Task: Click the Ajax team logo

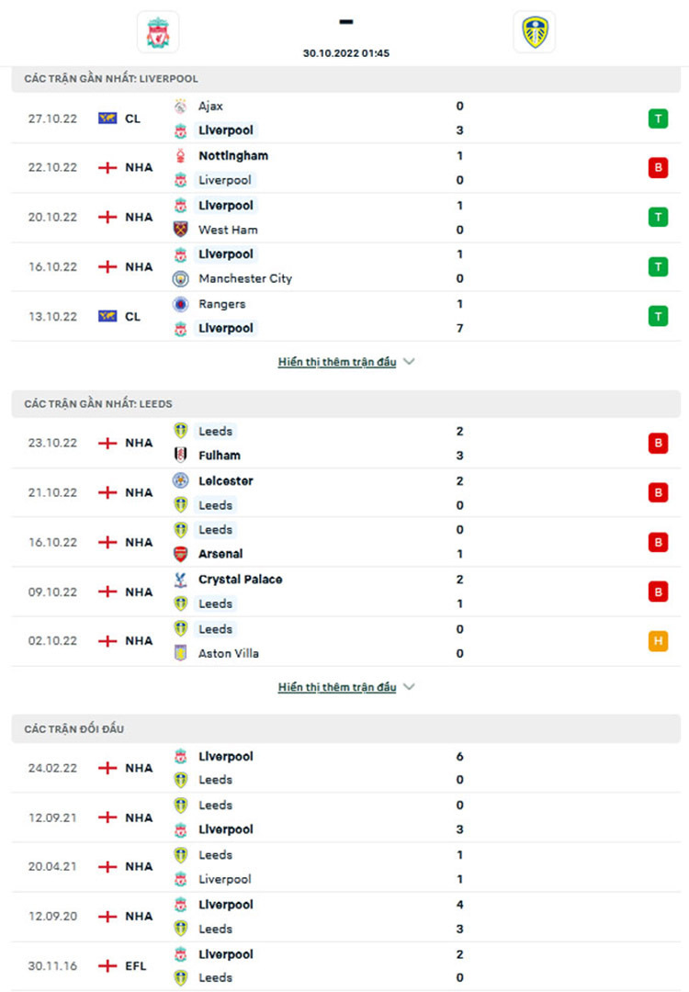Action: 180,106
